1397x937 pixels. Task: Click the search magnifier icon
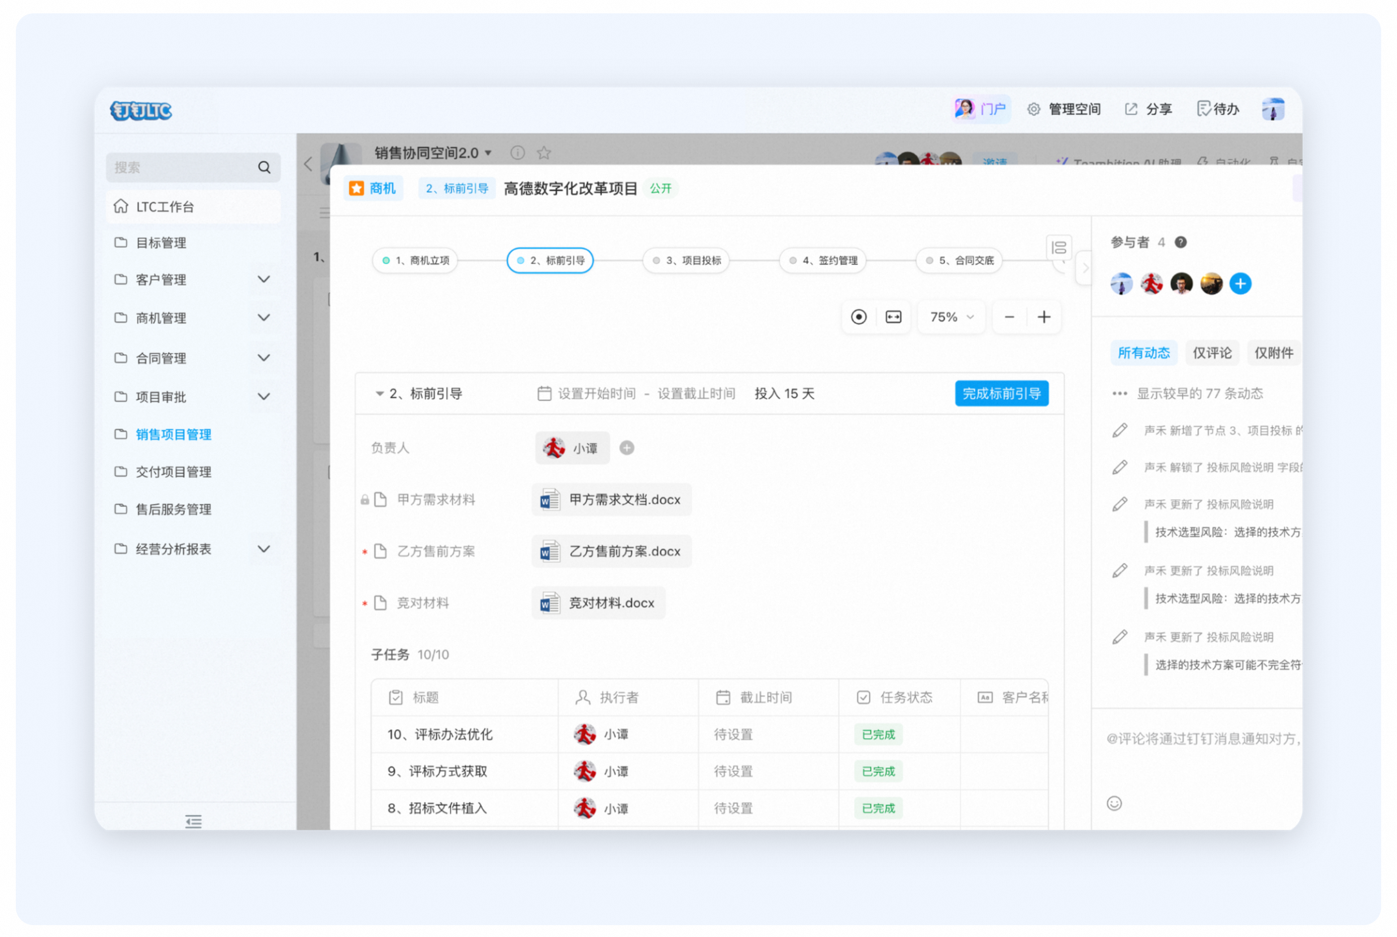(x=264, y=167)
